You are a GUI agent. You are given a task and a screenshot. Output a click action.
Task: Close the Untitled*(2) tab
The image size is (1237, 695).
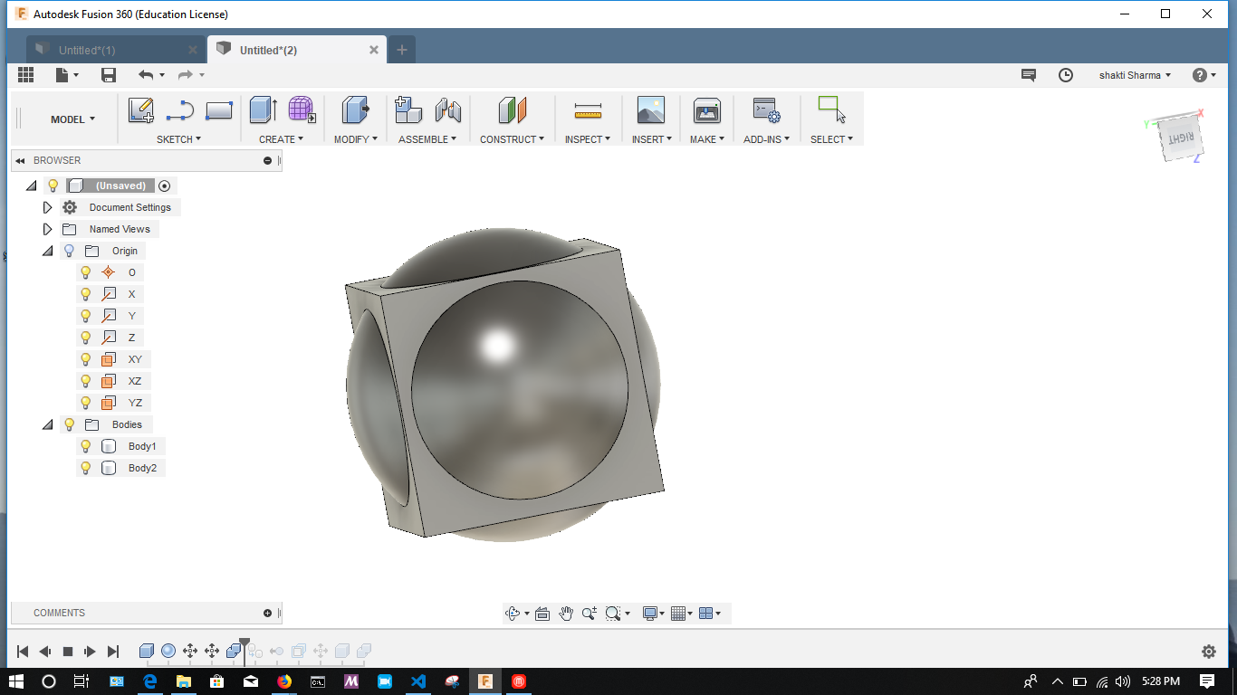pyautogui.click(x=374, y=50)
